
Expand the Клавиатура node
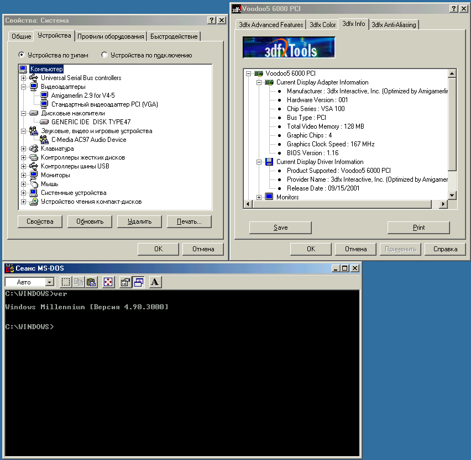(x=23, y=149)
